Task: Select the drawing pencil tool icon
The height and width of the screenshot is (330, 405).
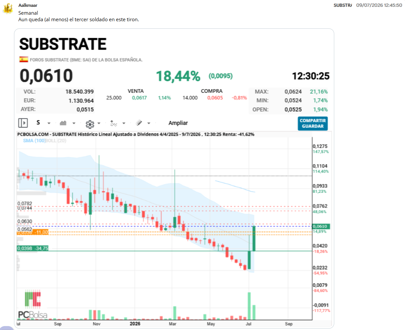Action: (139, 123)
